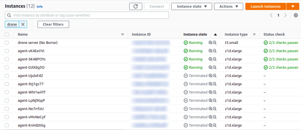This screenshot has height=130, width=301.
Task: Edit the drone filter token
Action: [x=12, y=25]
